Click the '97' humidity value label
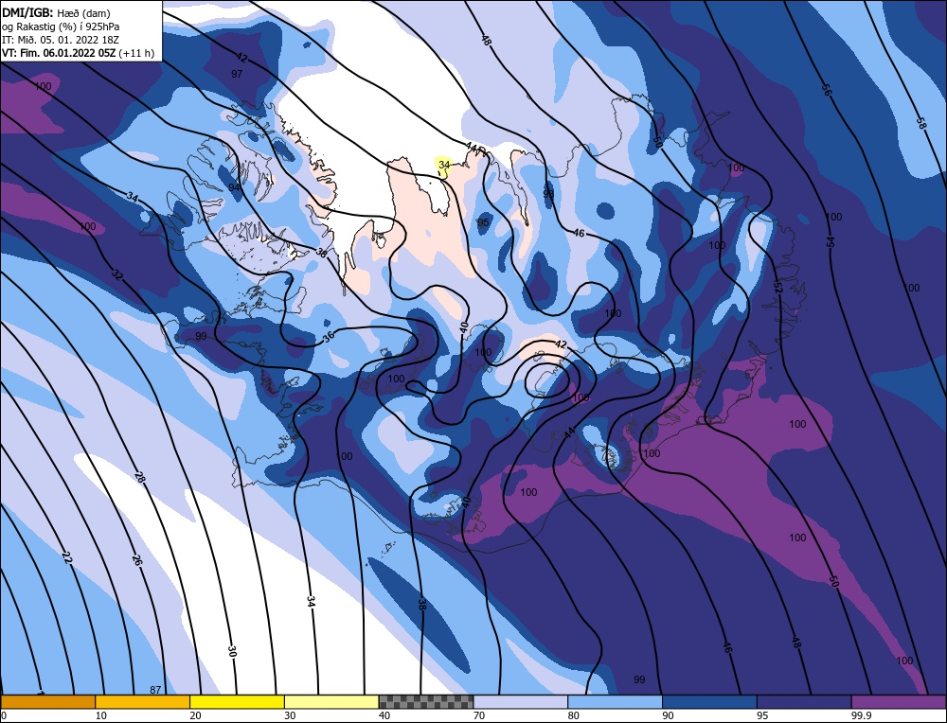This screenshot has height=723, width=947. pos(237,74)
